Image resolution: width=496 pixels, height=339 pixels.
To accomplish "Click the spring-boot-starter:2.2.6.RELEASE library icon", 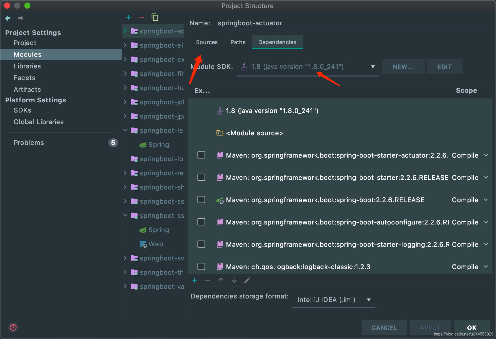I will (x=220, y=177).
